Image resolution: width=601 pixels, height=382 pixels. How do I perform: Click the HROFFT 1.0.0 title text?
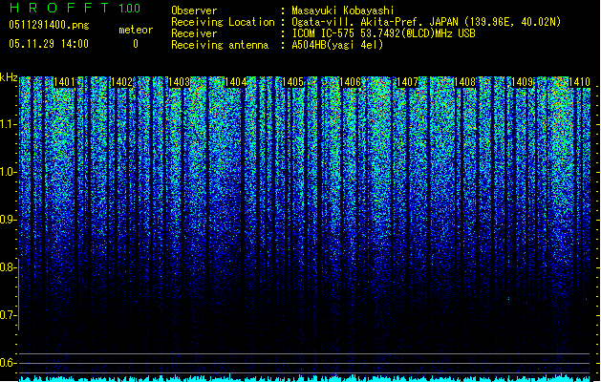pyautogui.click(x=75, y=8)
